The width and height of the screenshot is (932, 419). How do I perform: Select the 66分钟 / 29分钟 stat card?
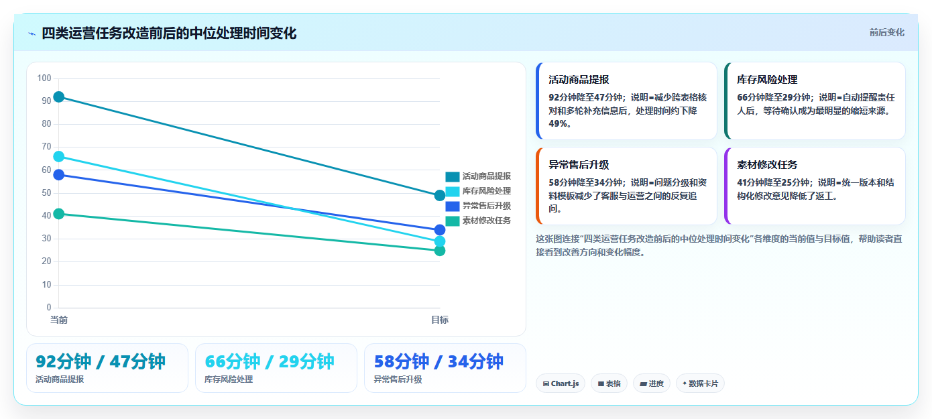click(x=276, y=368)
